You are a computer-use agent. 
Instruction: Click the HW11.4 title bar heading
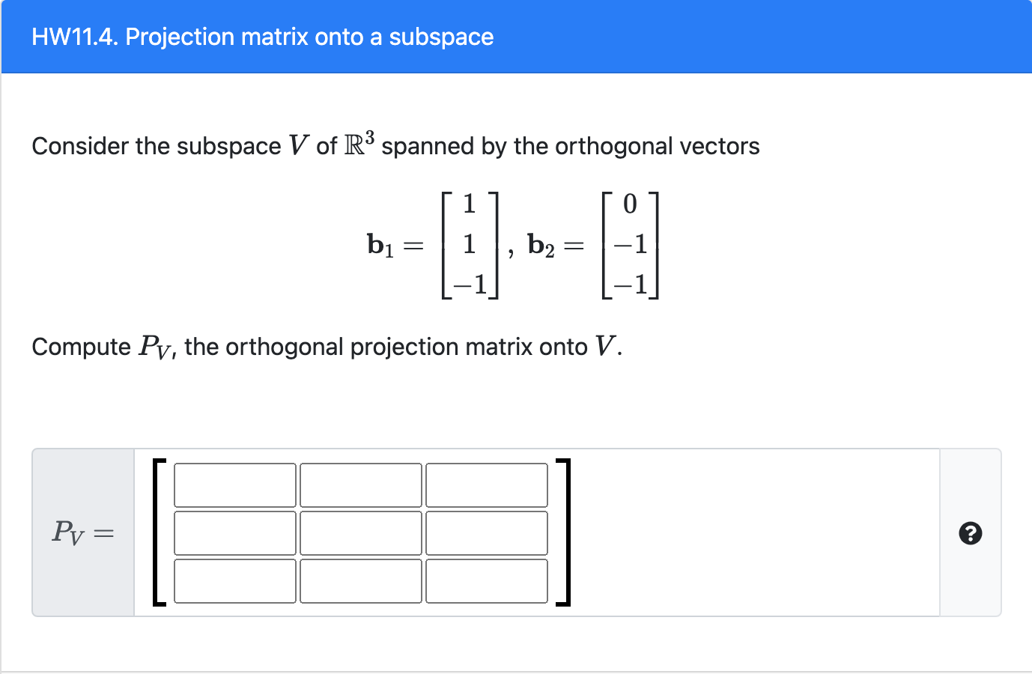tap(262, 37)
